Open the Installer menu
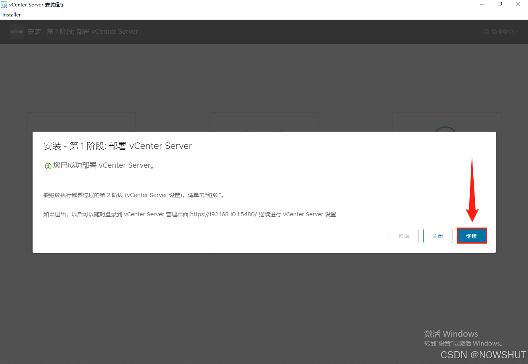 pos(12,15)
